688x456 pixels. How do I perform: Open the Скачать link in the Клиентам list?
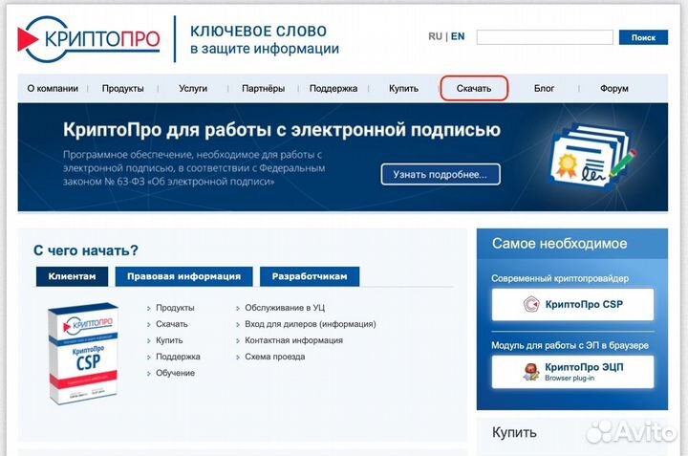pos(172,324)
